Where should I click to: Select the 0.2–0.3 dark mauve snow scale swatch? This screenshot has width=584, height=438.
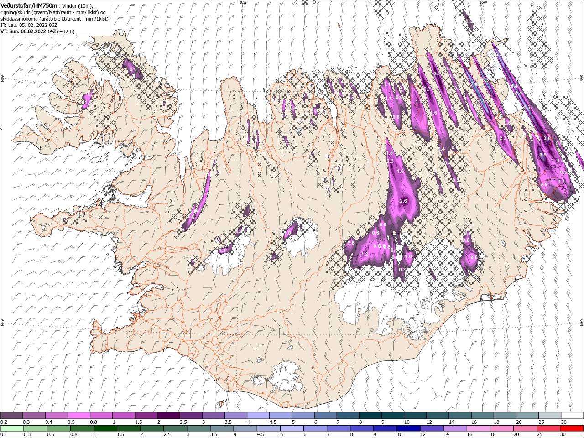coord(11,416)
